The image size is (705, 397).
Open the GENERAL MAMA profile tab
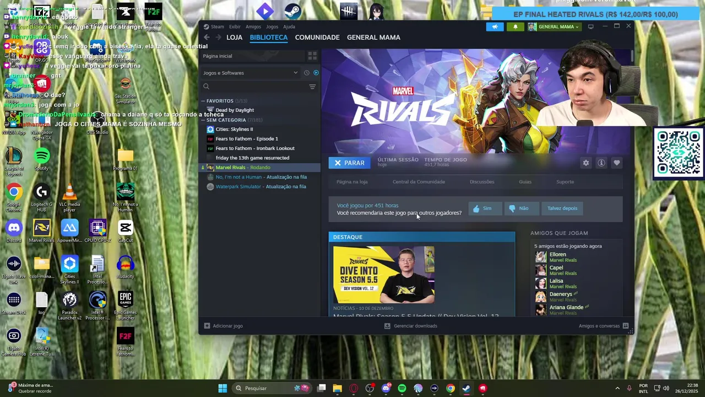pyautogui.click(x=373, y=37)
